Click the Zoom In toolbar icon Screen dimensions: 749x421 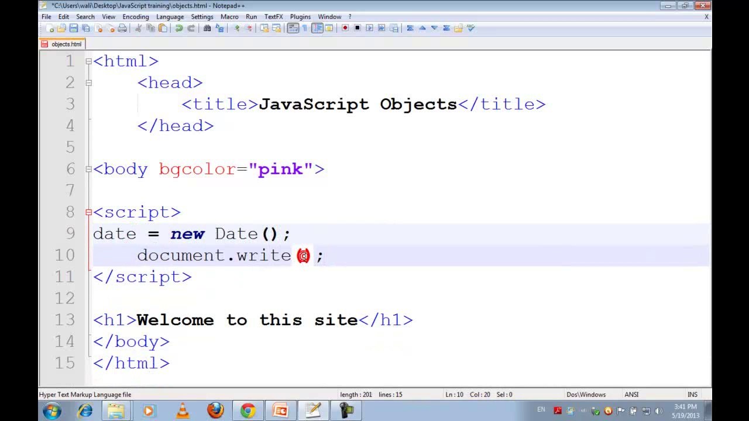tap(236, 28)
